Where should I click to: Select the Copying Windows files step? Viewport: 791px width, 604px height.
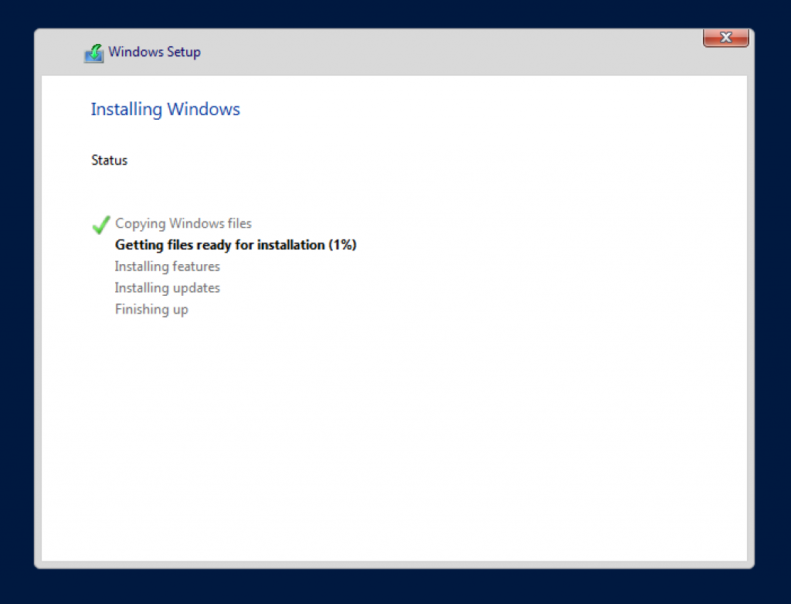tap(183, 223)
